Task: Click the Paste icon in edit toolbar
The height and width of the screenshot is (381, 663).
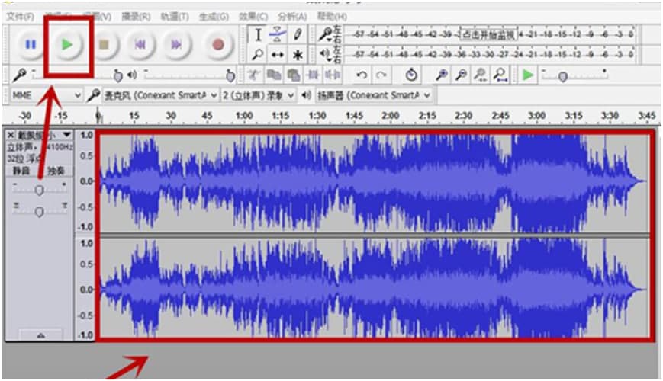Action: point(293,75)
